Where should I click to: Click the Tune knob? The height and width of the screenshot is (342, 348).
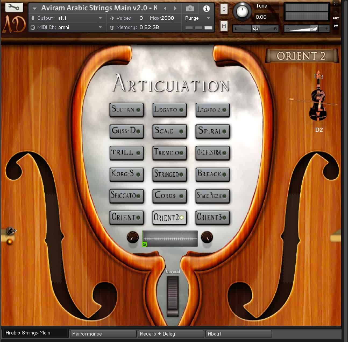pos(242,12)
